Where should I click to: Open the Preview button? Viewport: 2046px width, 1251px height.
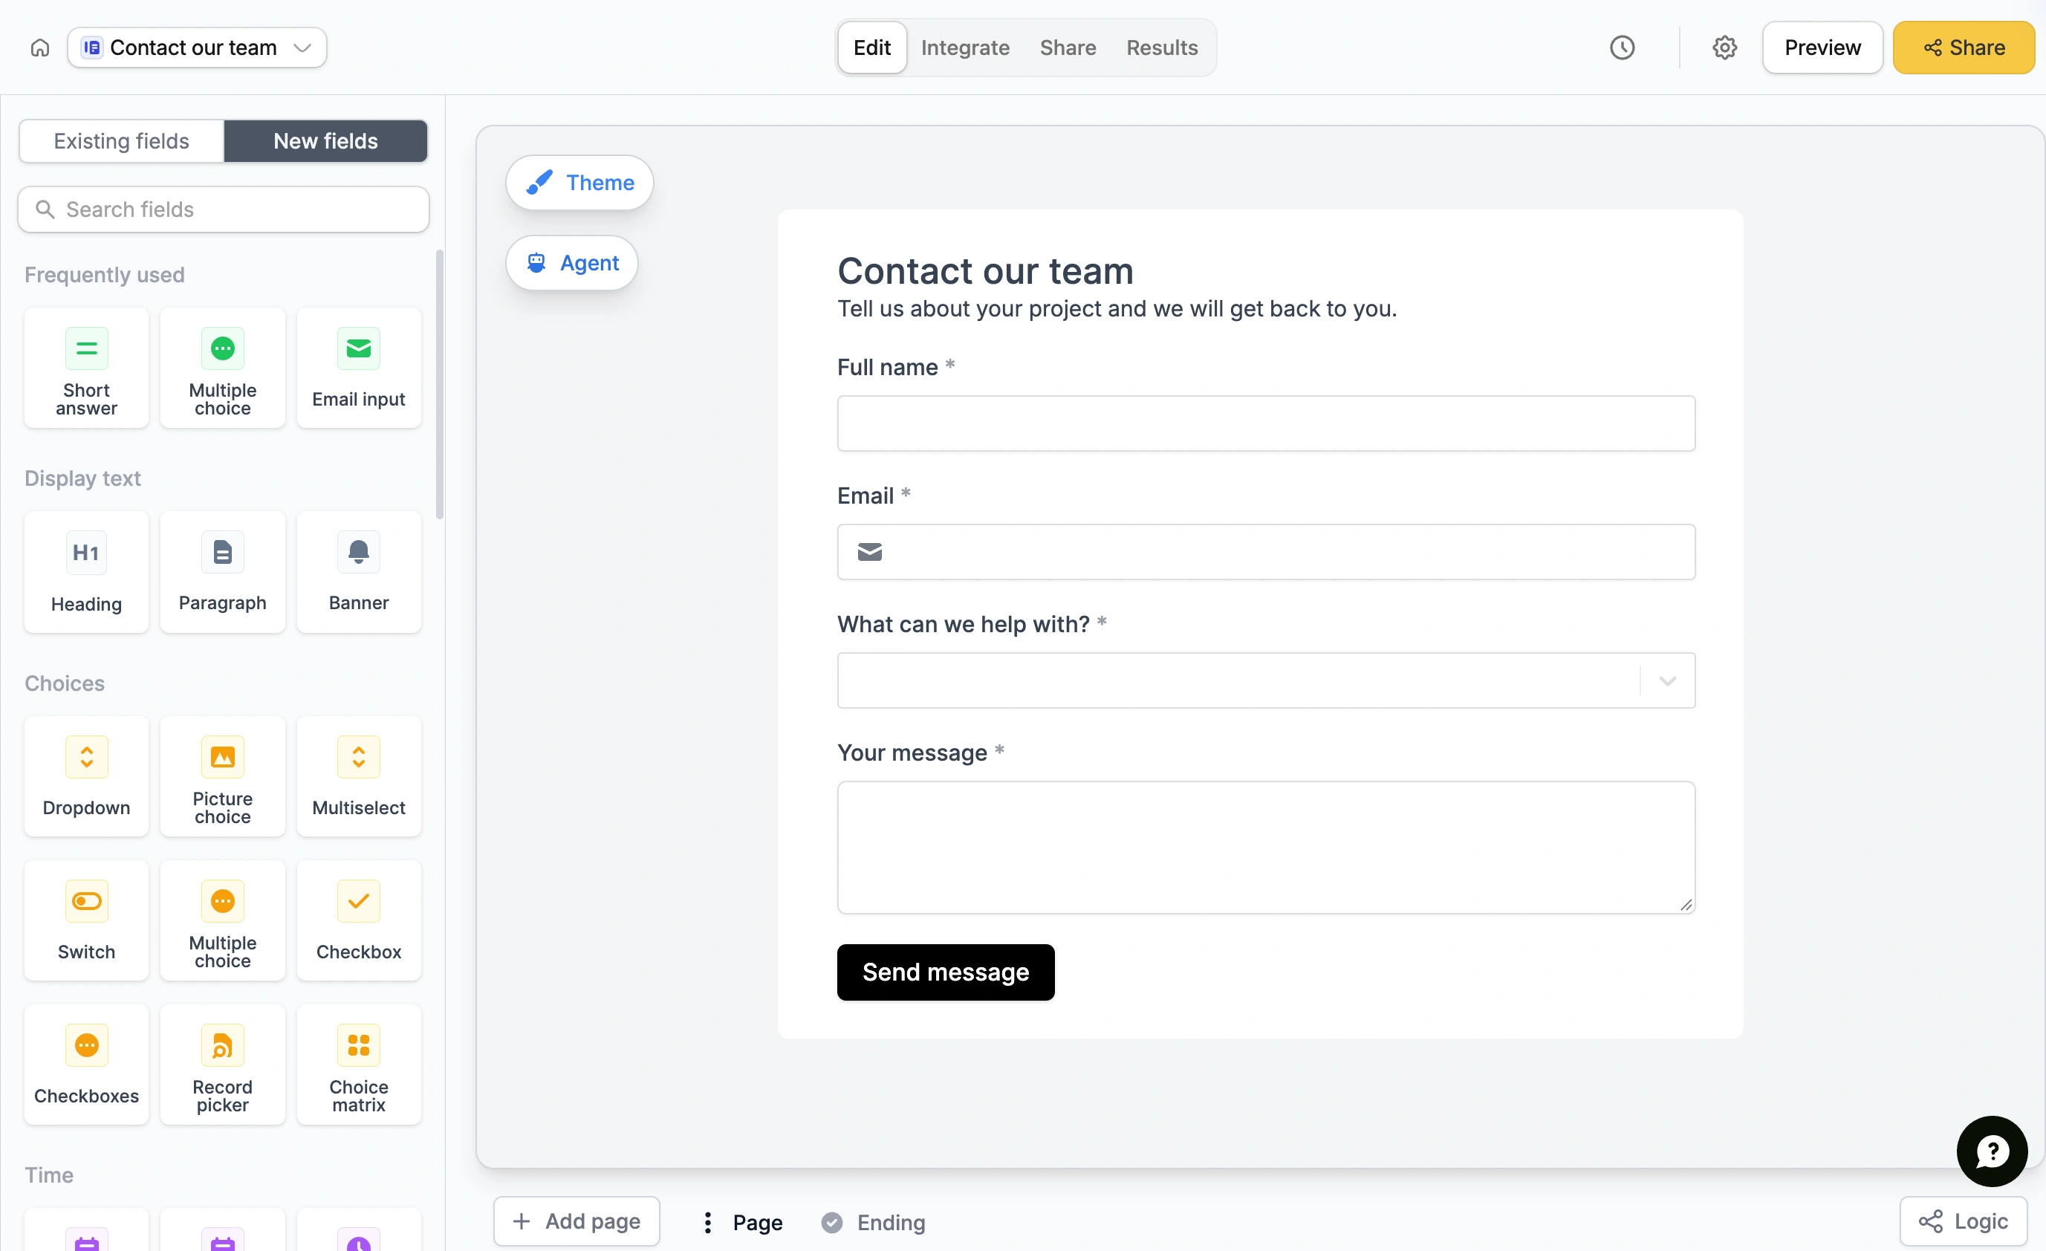(1822, 48)
